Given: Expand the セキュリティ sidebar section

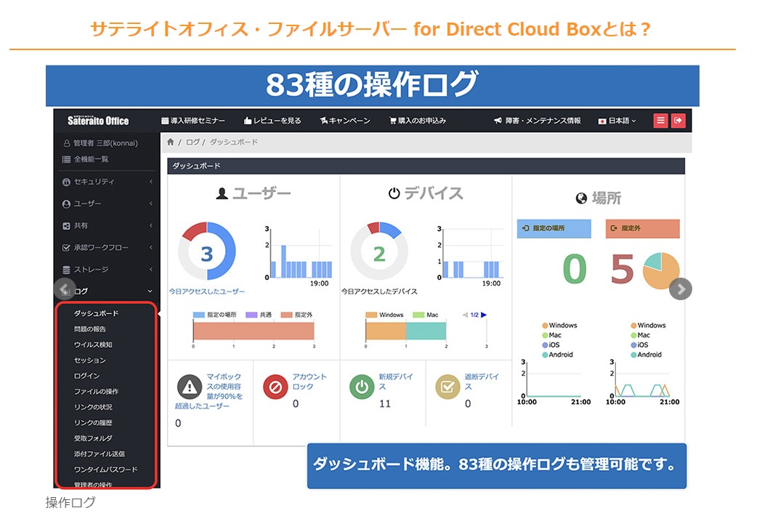Looking at the screenshot, I should pyautogui.click(x=107, y=182).
